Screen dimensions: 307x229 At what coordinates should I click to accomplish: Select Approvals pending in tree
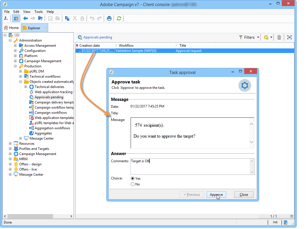pos(49,97)
